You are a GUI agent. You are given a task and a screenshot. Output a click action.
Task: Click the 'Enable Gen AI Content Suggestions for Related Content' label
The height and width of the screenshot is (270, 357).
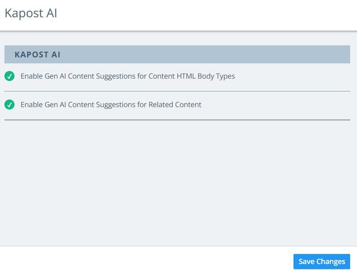[x=111, y=105]
